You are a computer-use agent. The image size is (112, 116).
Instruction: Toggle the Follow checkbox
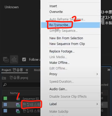click(x=24, y=59)
